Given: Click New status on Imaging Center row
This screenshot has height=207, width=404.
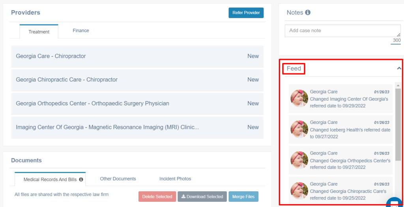Looking at the screenshot, I should pyautogui.click(x=253, y=127).
